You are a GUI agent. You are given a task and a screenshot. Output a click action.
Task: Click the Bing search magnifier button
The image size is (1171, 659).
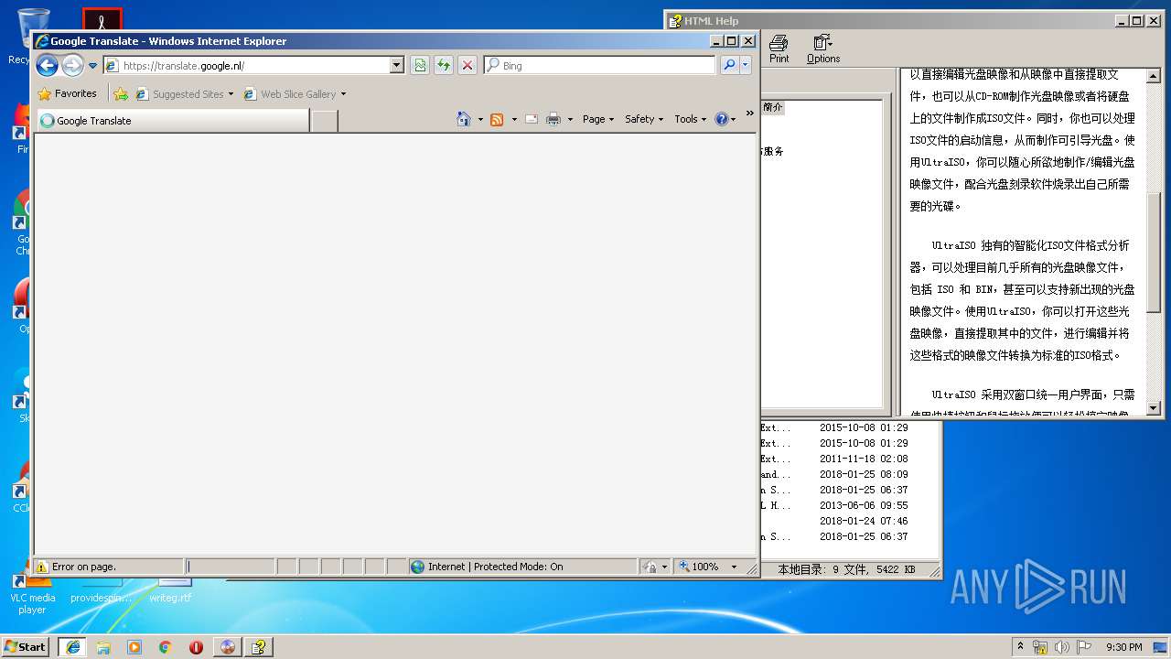tap(729, 65)
